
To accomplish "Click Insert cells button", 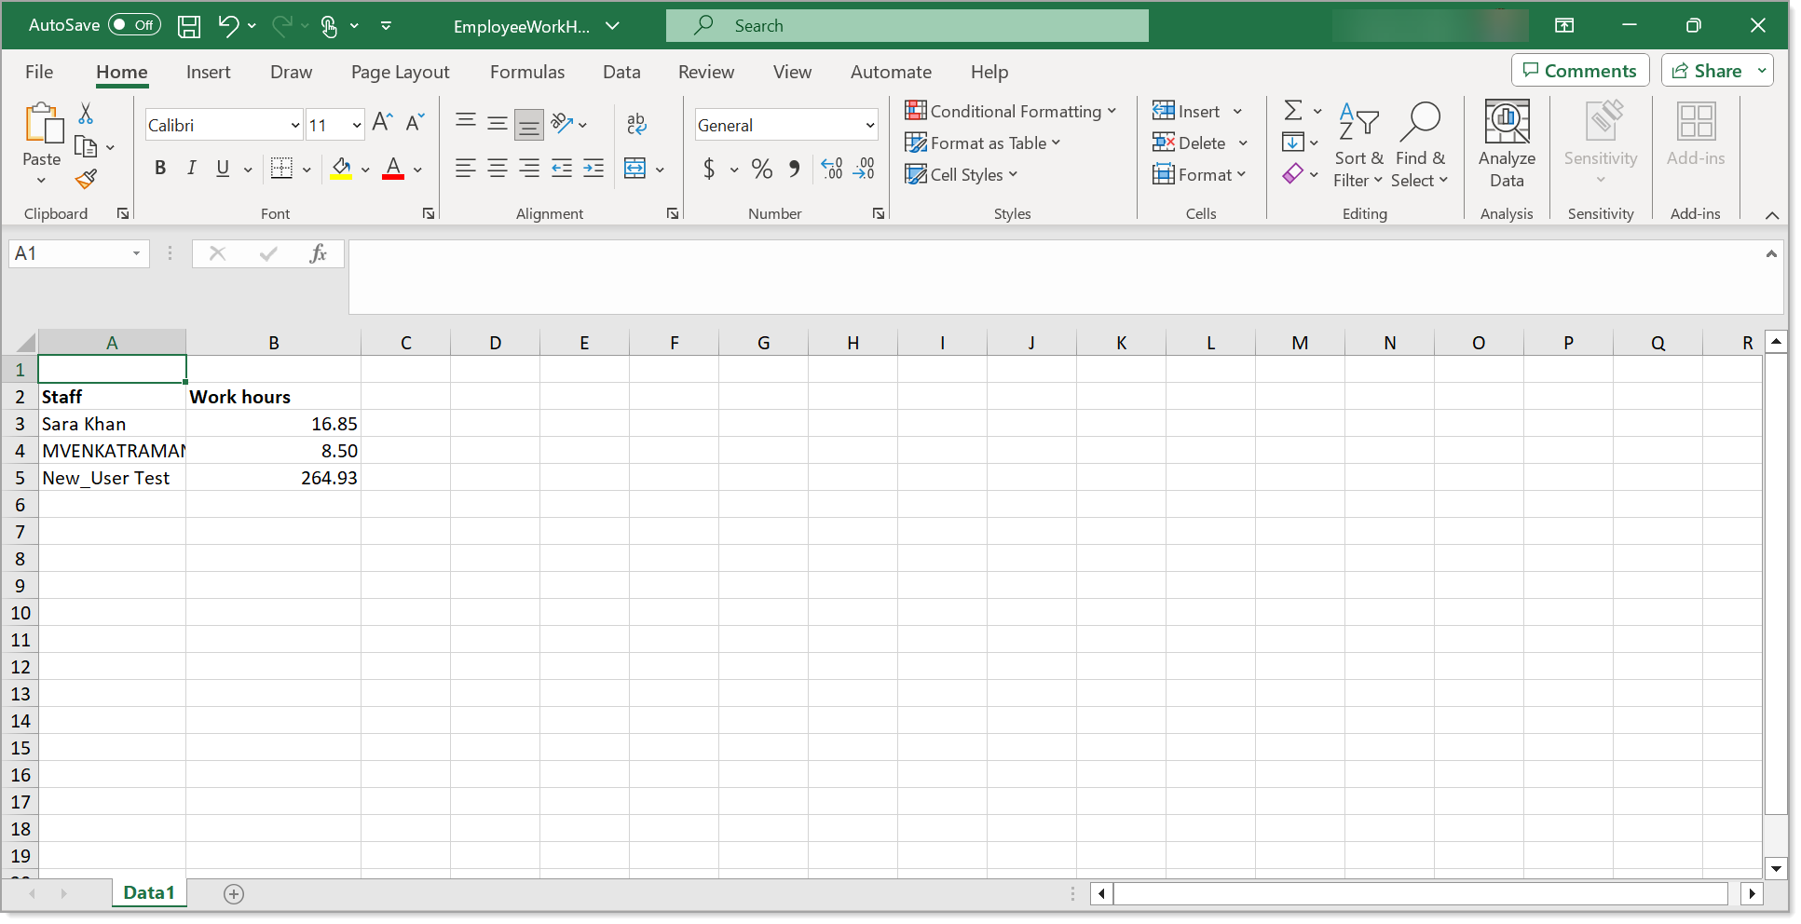I will [x=1187, y=111].
